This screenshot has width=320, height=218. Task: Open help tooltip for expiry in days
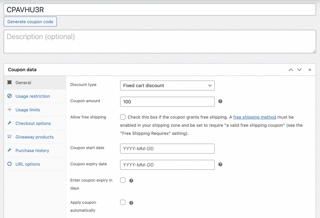click(x=131, y=181)
